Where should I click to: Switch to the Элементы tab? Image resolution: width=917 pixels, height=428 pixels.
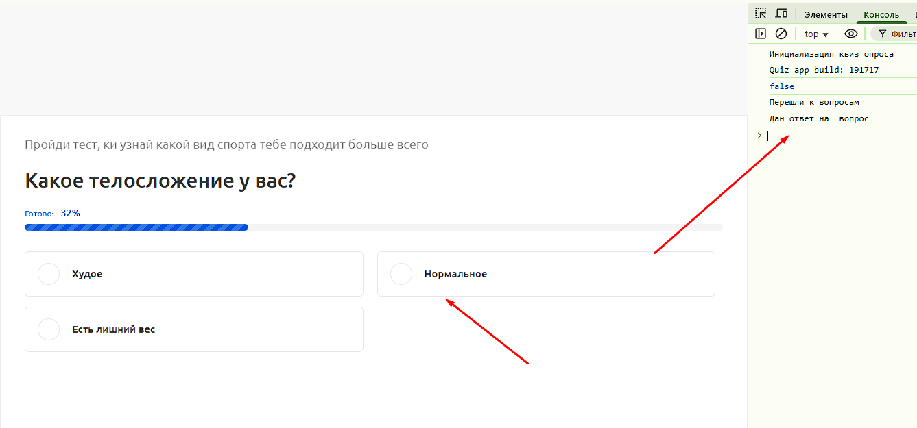pyautogui.click(x=826, y=14)
